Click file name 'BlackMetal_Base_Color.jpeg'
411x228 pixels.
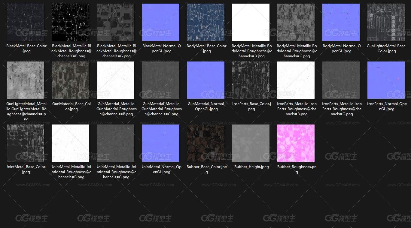pyautogui.click(x=26, y=49)
